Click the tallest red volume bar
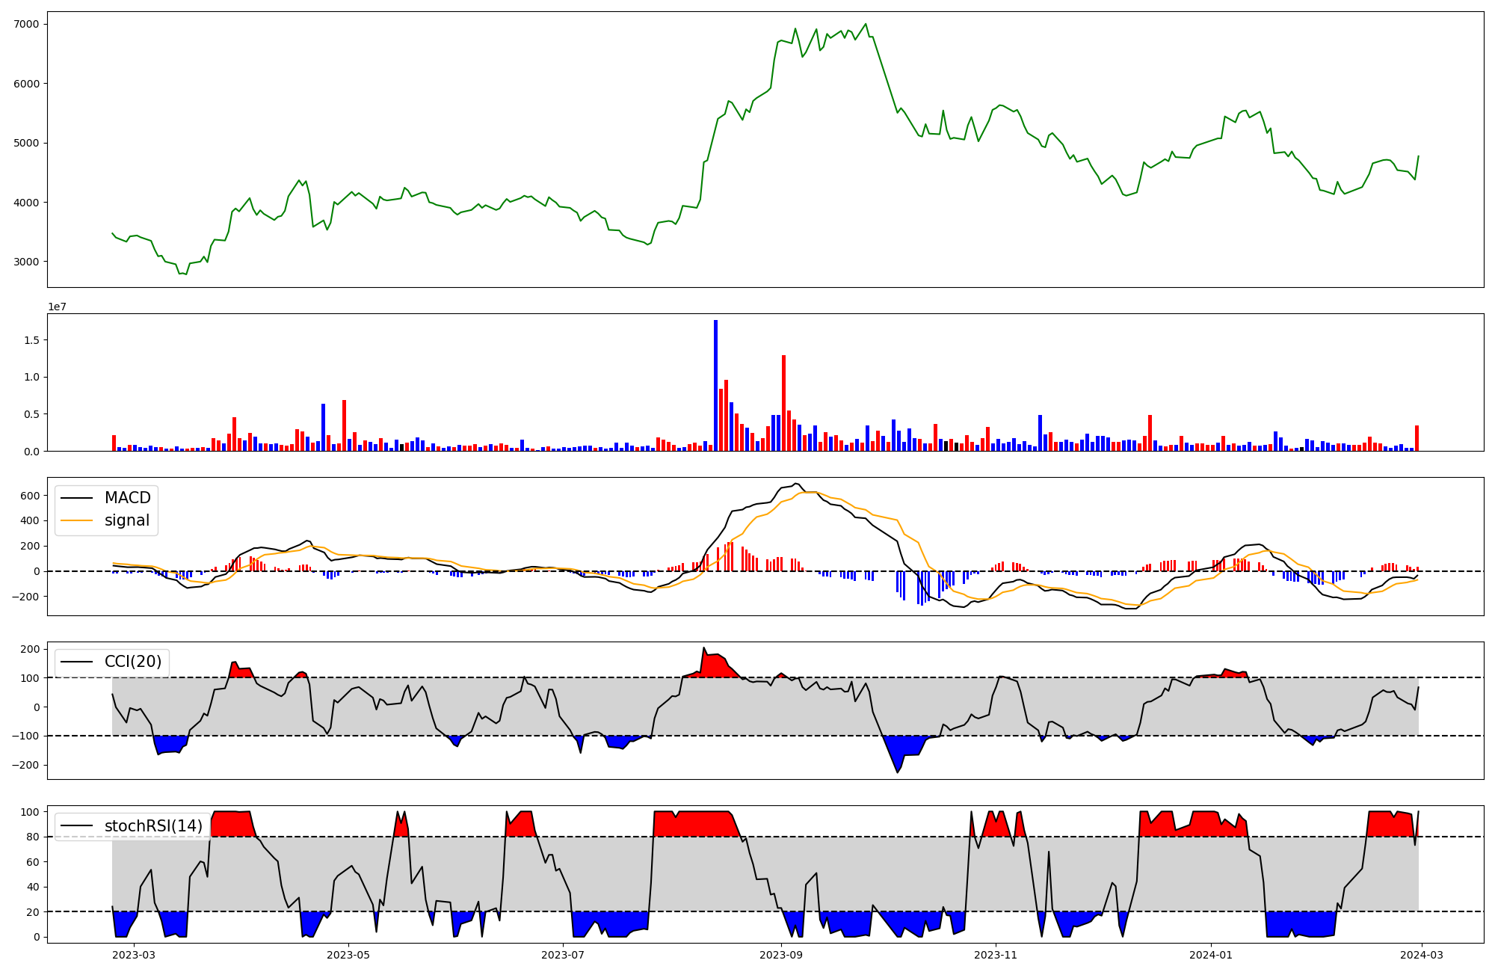The image size is (1495, 972). point(783,404)
